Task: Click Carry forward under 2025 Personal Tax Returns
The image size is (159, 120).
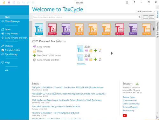Action: 44,47
